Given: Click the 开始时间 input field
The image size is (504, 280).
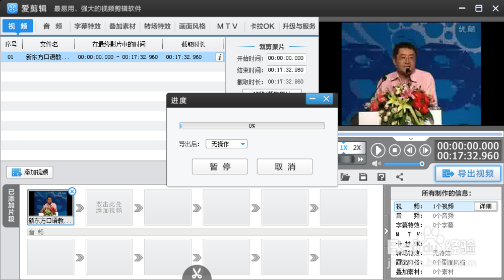Looking at the screenshot, I should (x=286, y=58).
